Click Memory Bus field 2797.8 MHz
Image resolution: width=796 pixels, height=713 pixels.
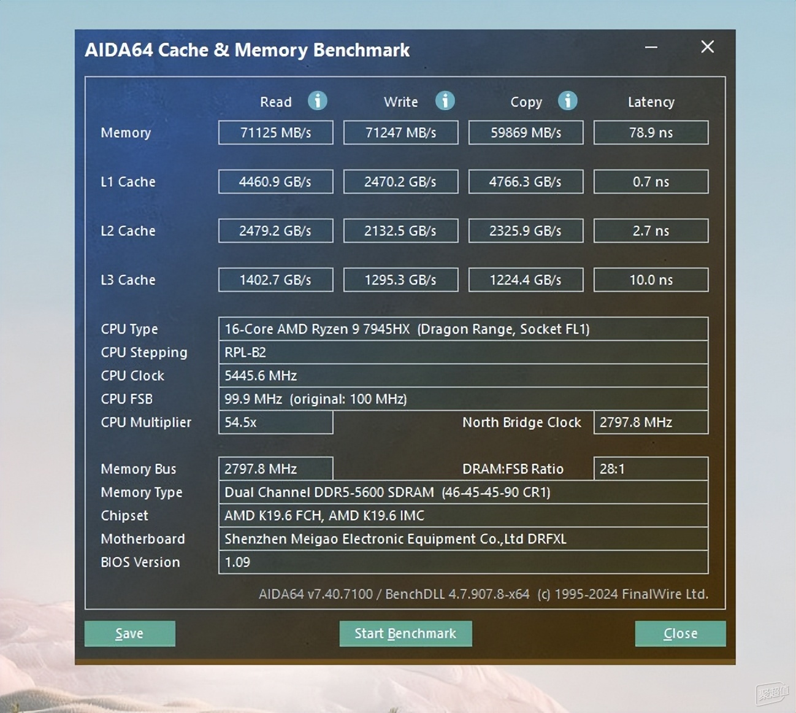point(276,469)
